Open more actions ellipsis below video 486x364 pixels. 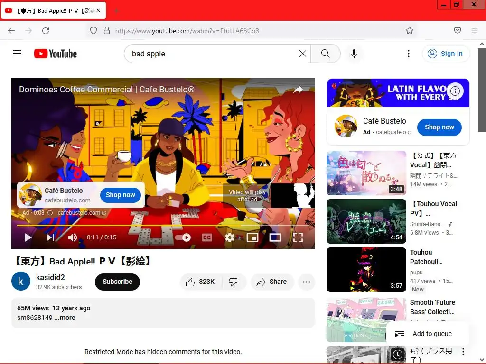(307, 282)
